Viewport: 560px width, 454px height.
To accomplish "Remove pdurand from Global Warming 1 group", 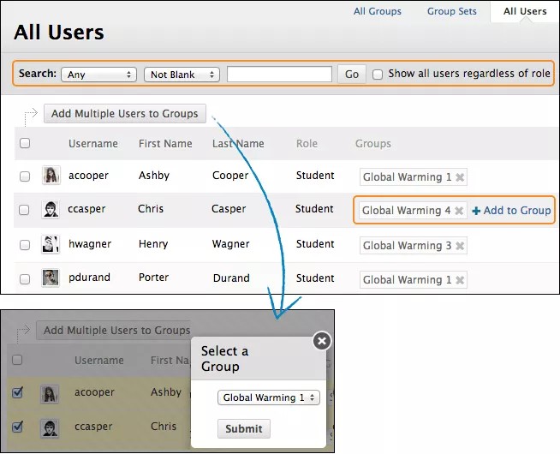I will pos(460,280).
